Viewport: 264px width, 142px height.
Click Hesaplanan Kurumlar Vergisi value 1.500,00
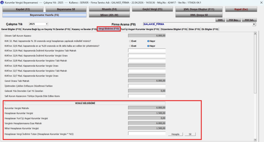(x=147, y=113)
